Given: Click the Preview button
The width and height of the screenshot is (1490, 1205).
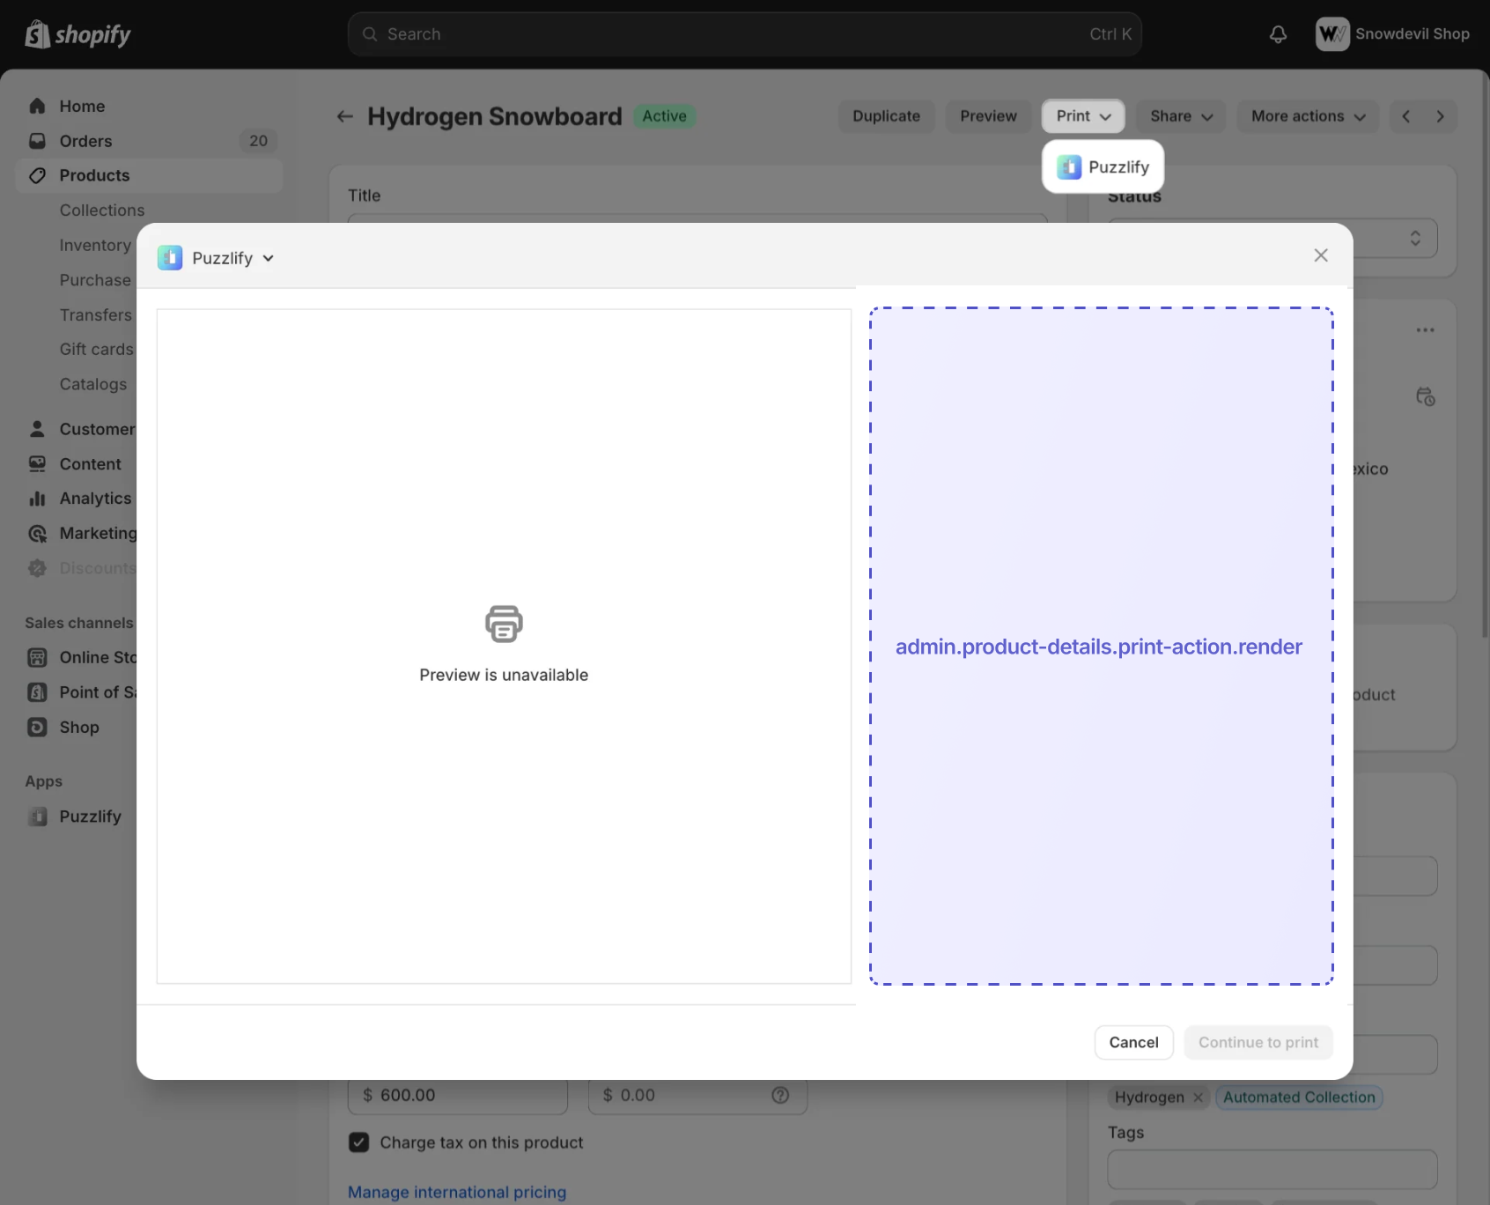Looking at the screenshot, I should (988, 116).
